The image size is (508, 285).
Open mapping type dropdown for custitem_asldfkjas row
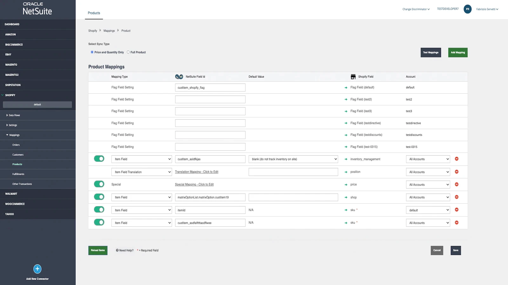click(x=142, y=159)
